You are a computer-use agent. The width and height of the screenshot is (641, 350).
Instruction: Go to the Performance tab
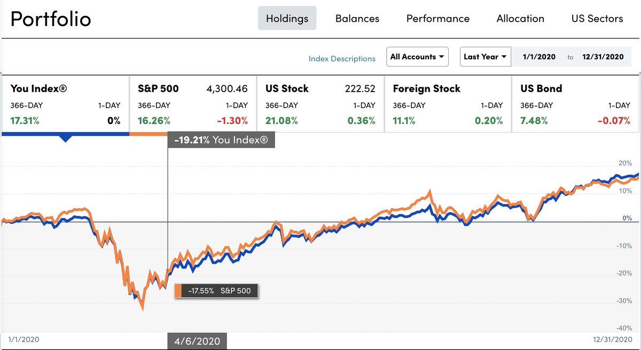click(437, 19)
